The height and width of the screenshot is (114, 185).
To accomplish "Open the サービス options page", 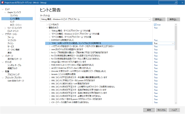I will pyautogui.click(x=11, y=47).
